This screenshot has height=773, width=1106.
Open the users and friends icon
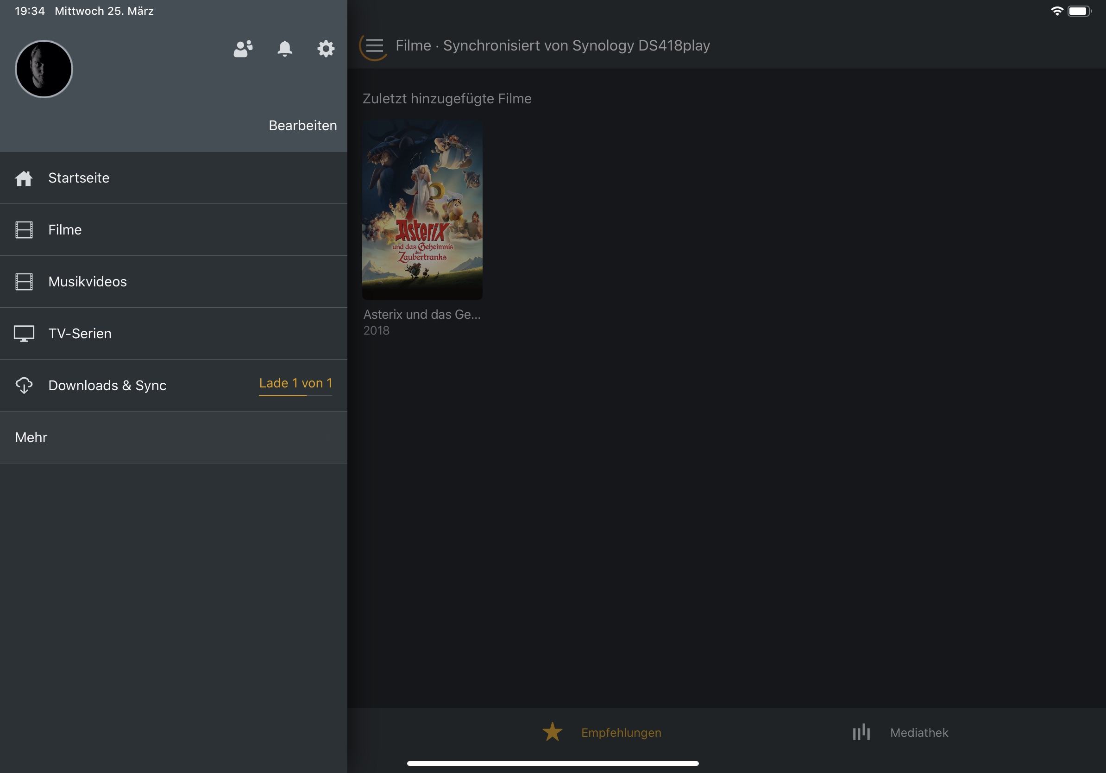point(243,48)
